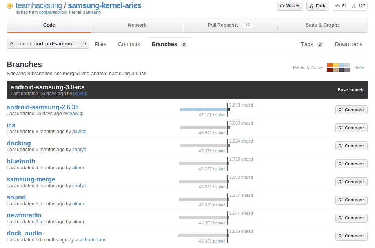Viewport: 375px width, 248px height.
Task: Open the sound branch link
Action: coord(16,197)
